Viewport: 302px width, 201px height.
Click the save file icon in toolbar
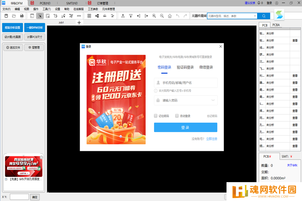(x=6, y=16)
